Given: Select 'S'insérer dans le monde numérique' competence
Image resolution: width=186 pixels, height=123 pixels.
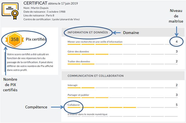Looking at the screenshot, I should pos(88,114).
